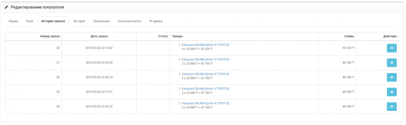Click the Номер заказа column header

click(50, 36)
